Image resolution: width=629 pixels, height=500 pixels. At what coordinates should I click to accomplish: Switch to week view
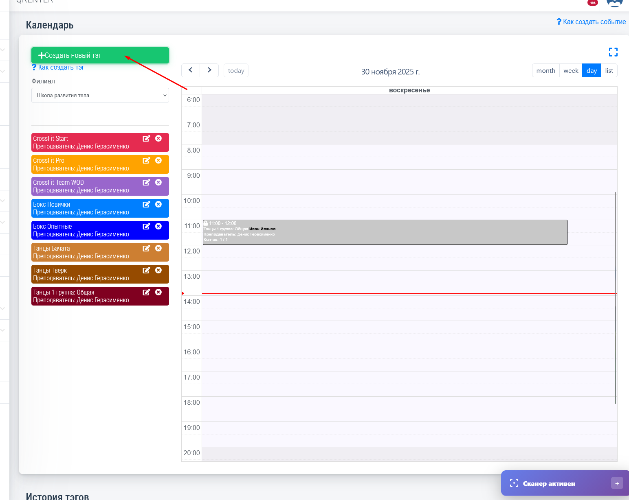coord(571,70)
